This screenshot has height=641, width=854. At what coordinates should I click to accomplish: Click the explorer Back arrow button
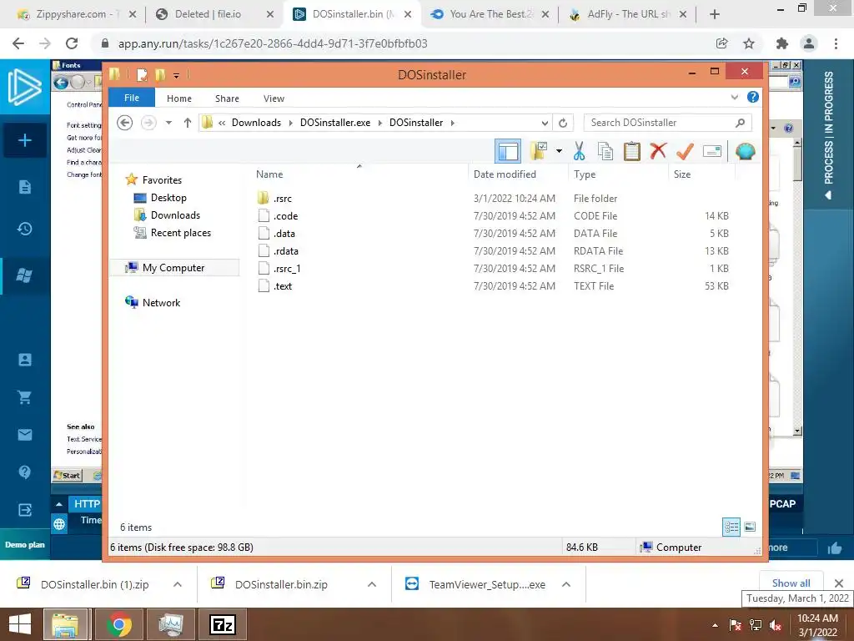click(x=125, y=123)
